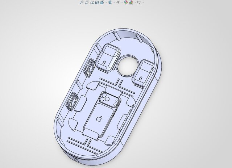Screen dimensions: 232x168
Task: Expand the View Settings dropdown arrow
Action: [x=143, y=3]
